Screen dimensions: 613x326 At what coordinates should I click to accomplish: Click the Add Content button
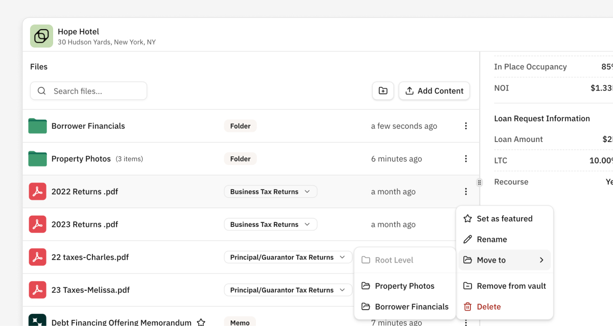[x=434, y=91]
